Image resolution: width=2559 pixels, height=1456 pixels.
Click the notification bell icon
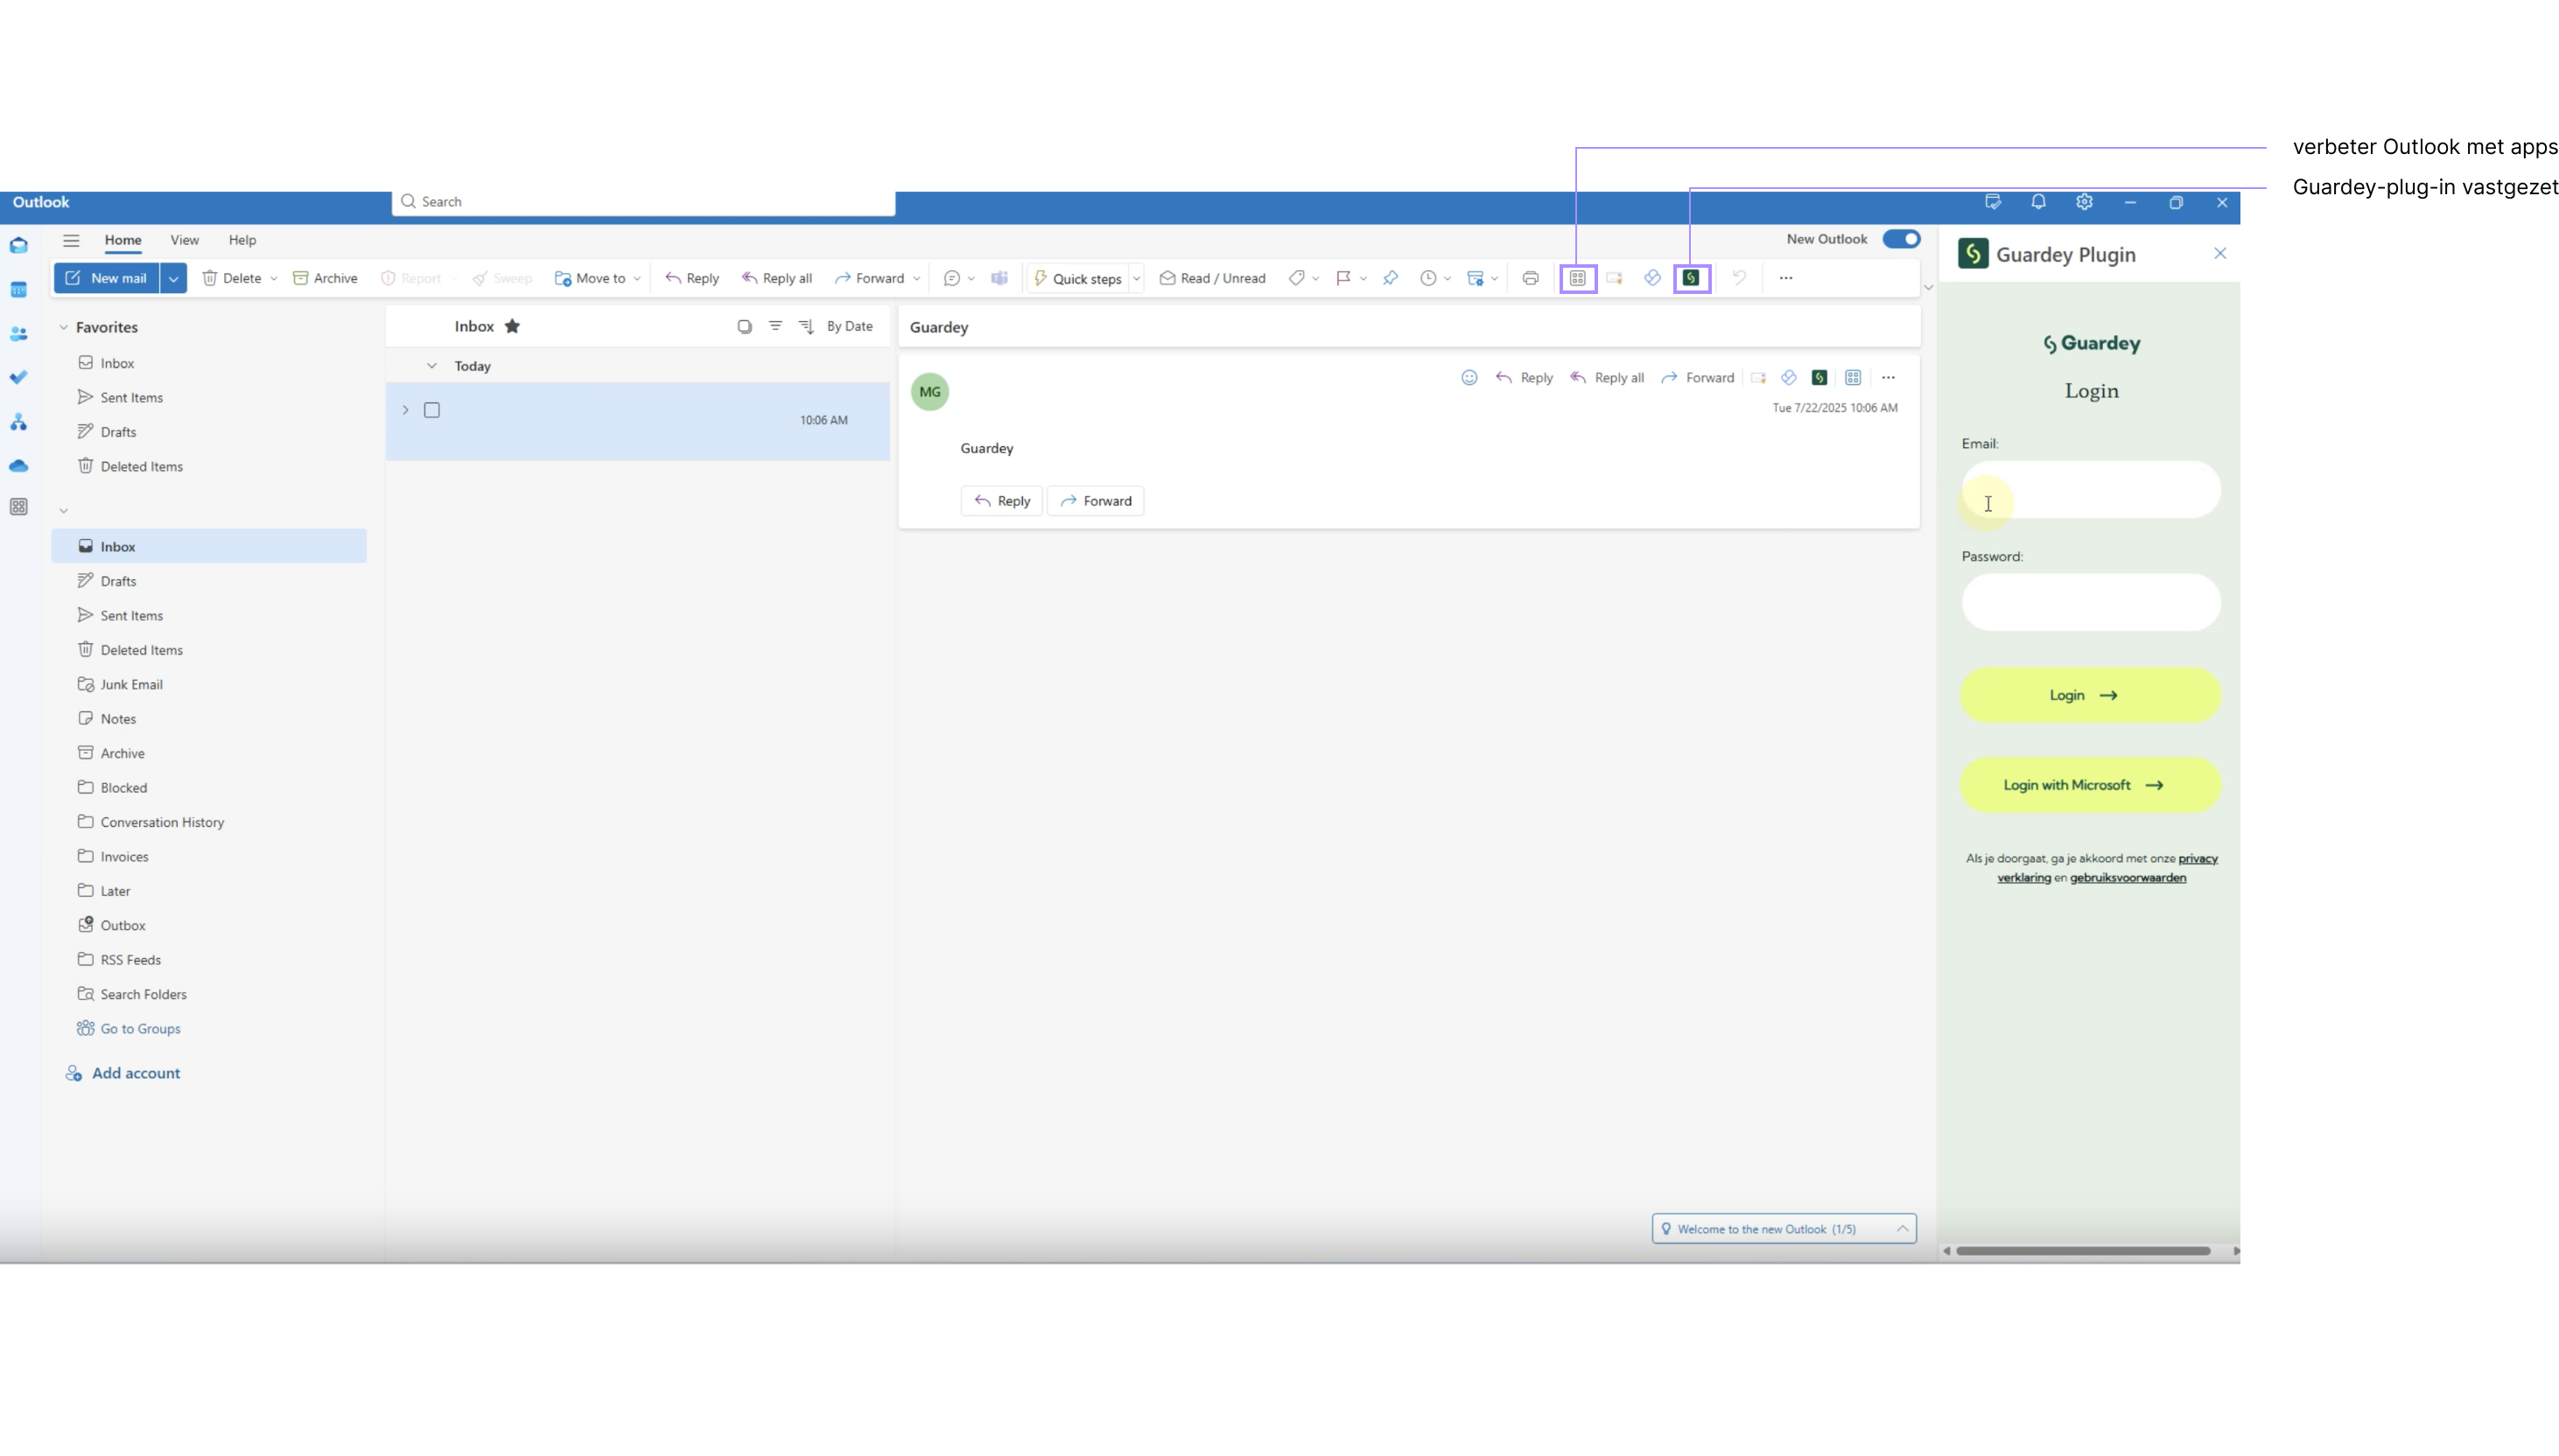click(2038, 202)
